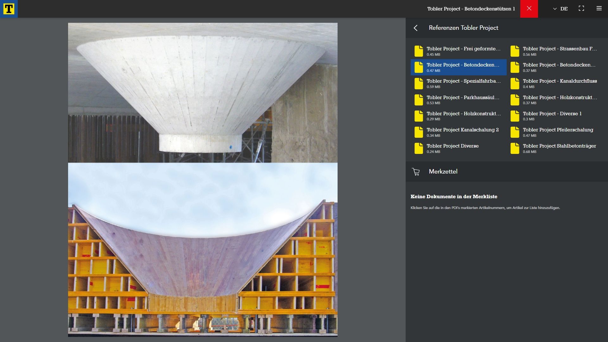Open the hamburger menu
Screen dimensions: 608x342
coord(599,9)
